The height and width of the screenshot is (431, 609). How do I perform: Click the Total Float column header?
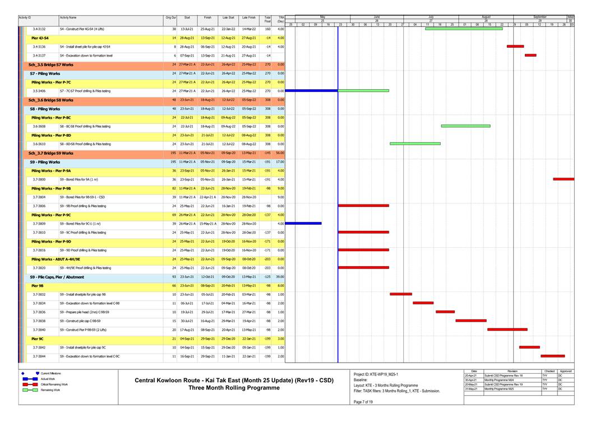click(267, 20)
